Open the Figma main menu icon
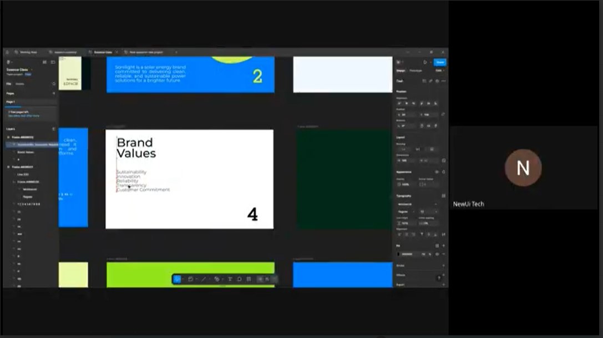Image resolution: width=603 pixels, height=338 pixels. coord(8,62)
